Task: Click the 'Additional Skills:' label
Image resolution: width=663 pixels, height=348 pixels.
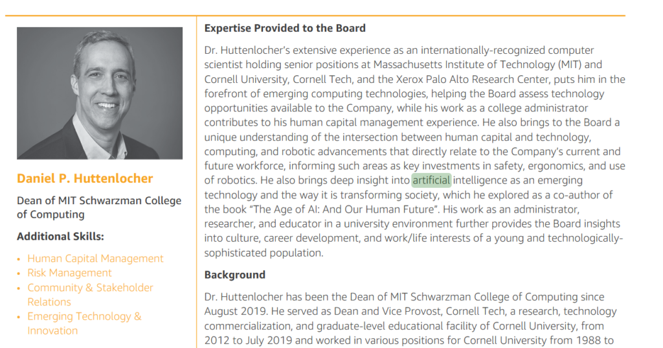Action: (60, 237)
